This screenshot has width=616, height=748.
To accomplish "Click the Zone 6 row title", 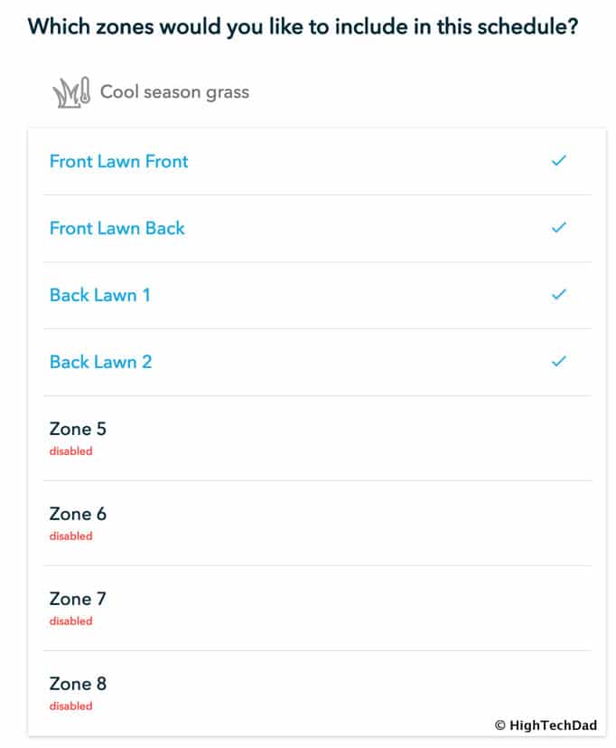I will (78, 515).
